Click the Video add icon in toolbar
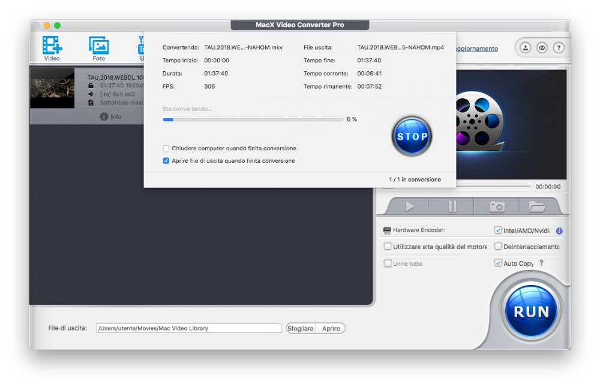 (x=52, y=48)
